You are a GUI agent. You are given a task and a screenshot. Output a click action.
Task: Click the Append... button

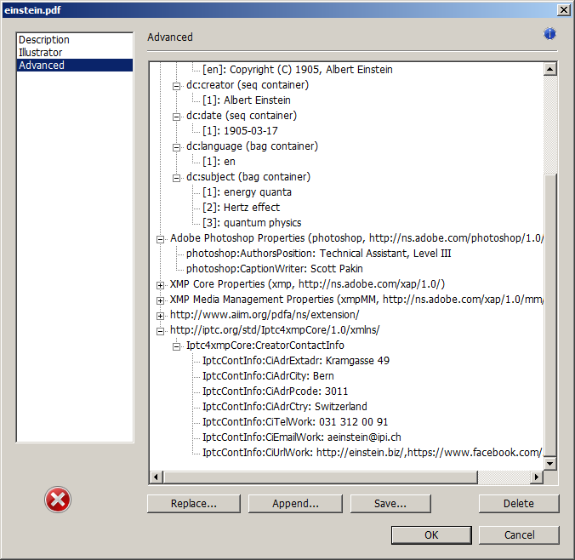pyautogui.click(x=295, y=504)
